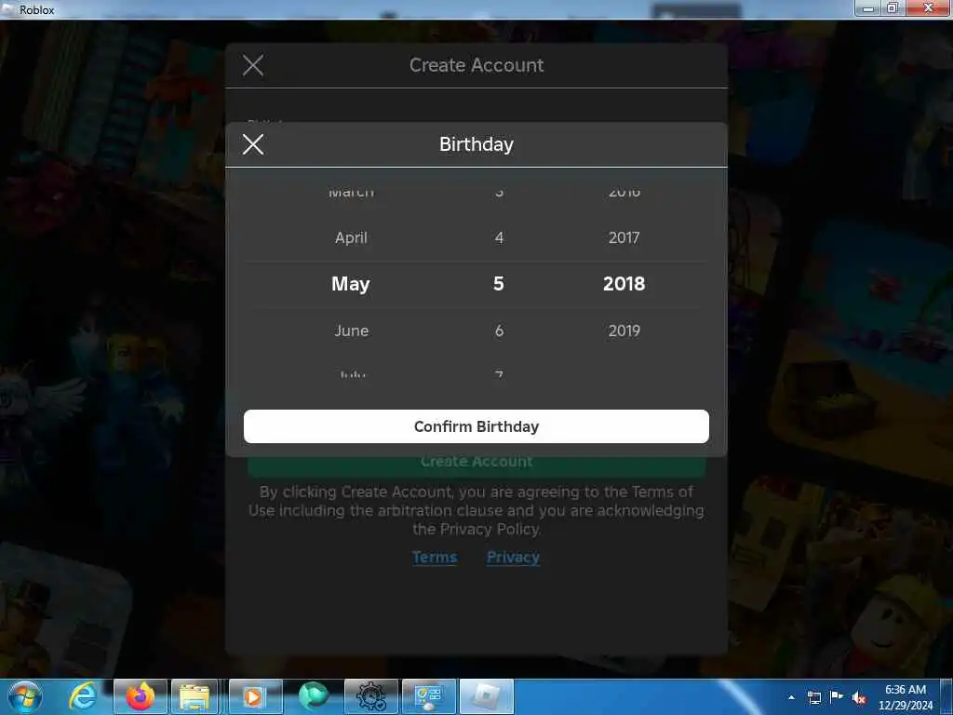Click the green Create Account button

[476, 465]
